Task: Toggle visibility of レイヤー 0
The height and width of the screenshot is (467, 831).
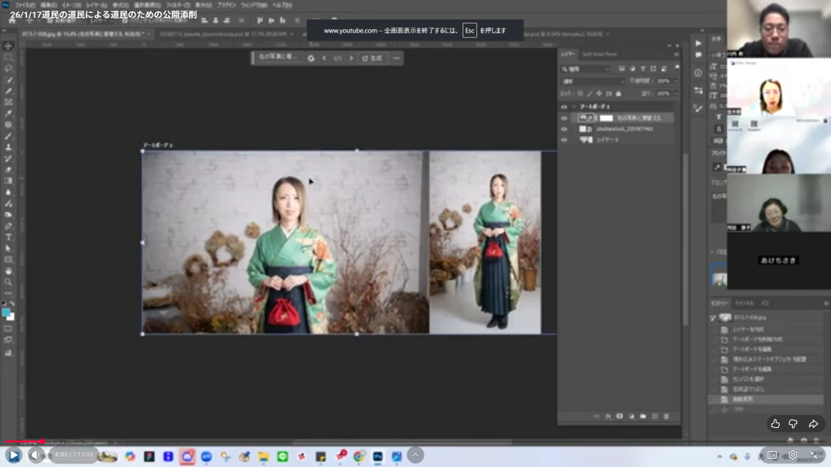Action: click(564, 139)
